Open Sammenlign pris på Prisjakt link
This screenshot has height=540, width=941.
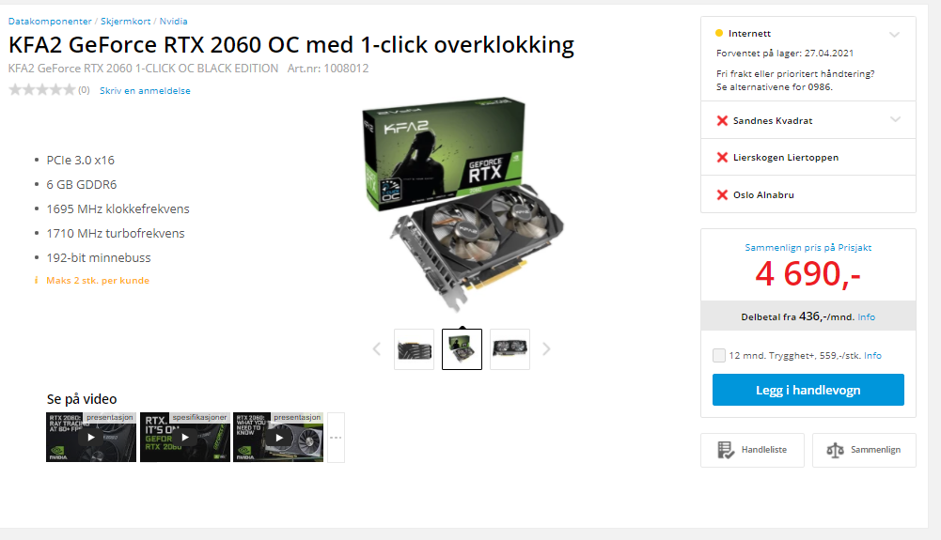(808, 248)
